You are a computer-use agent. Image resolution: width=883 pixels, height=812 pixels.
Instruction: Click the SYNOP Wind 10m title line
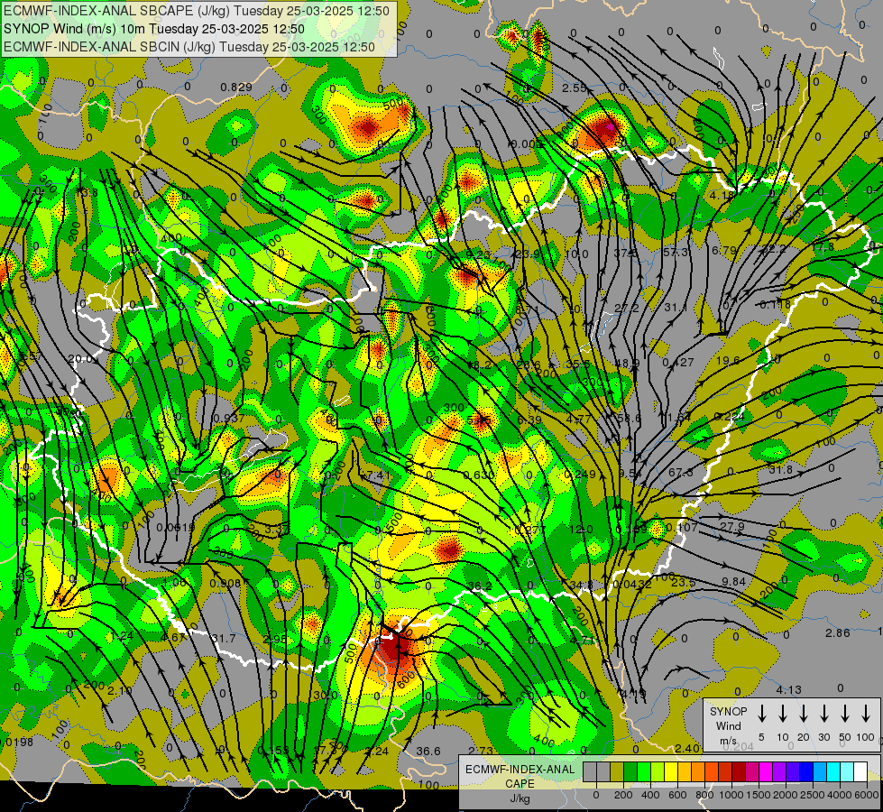click(154, 29)
